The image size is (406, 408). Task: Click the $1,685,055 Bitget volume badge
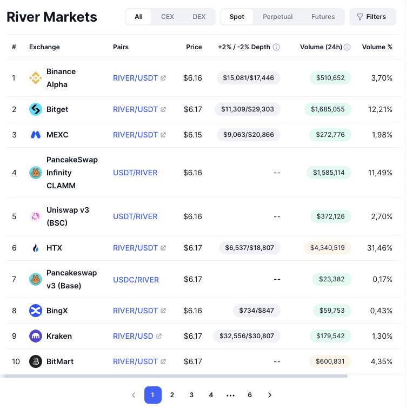[x=328, y=109]
